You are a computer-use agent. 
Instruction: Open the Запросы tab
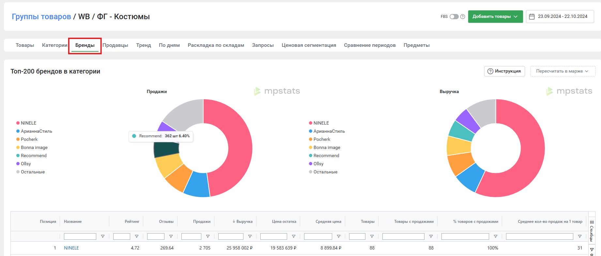263,45
